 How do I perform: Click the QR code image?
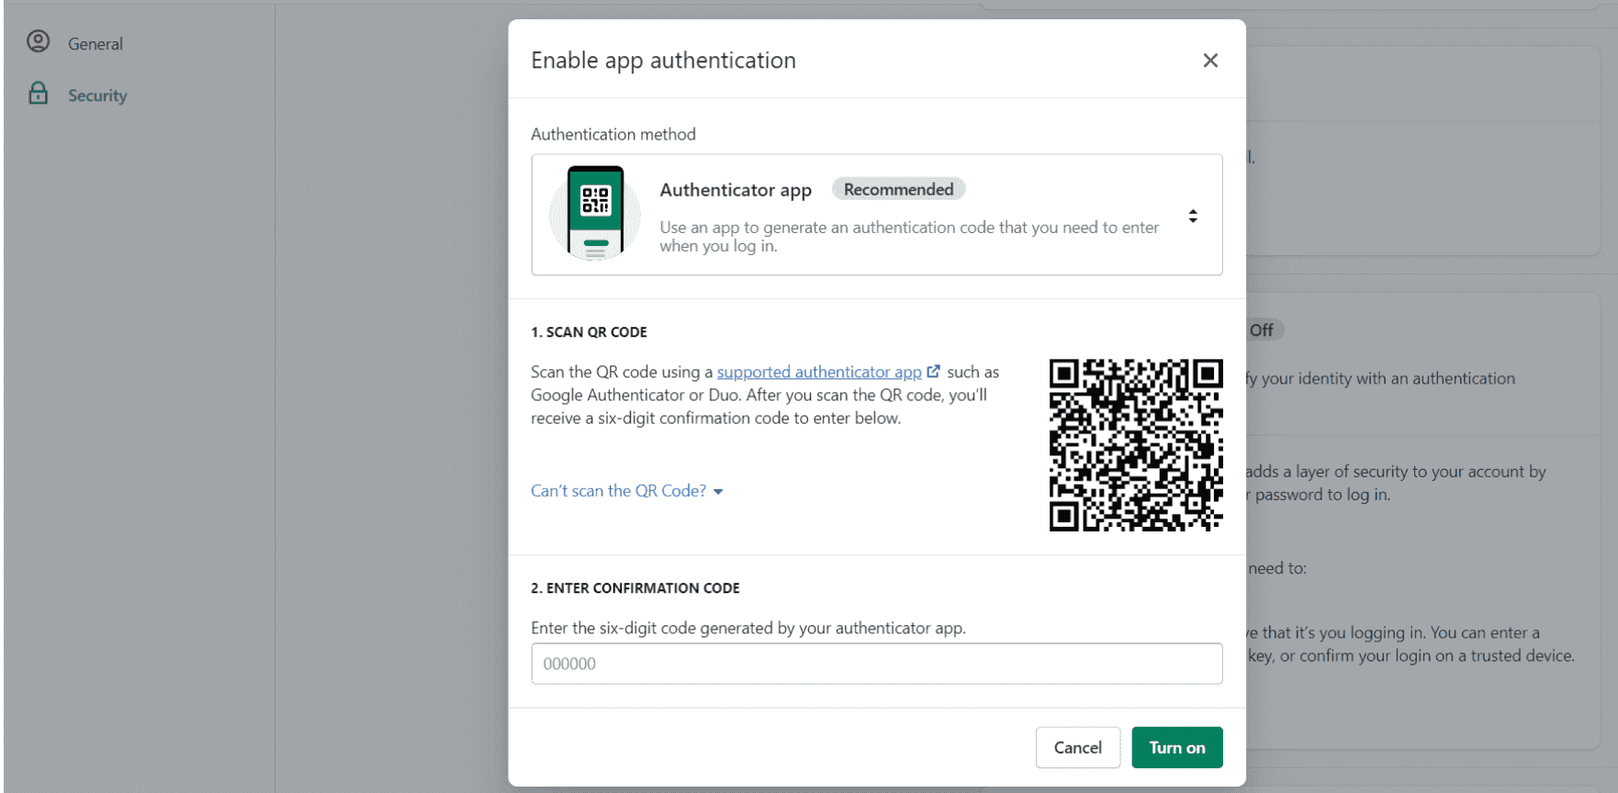point(1136,445)
